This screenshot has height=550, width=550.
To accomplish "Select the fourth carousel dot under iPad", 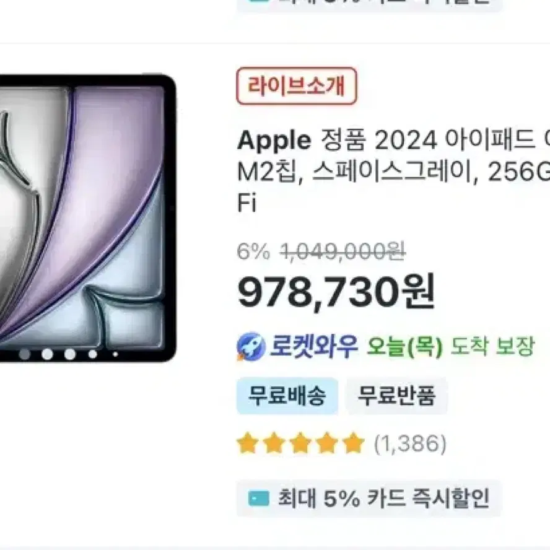I will 93,354.
